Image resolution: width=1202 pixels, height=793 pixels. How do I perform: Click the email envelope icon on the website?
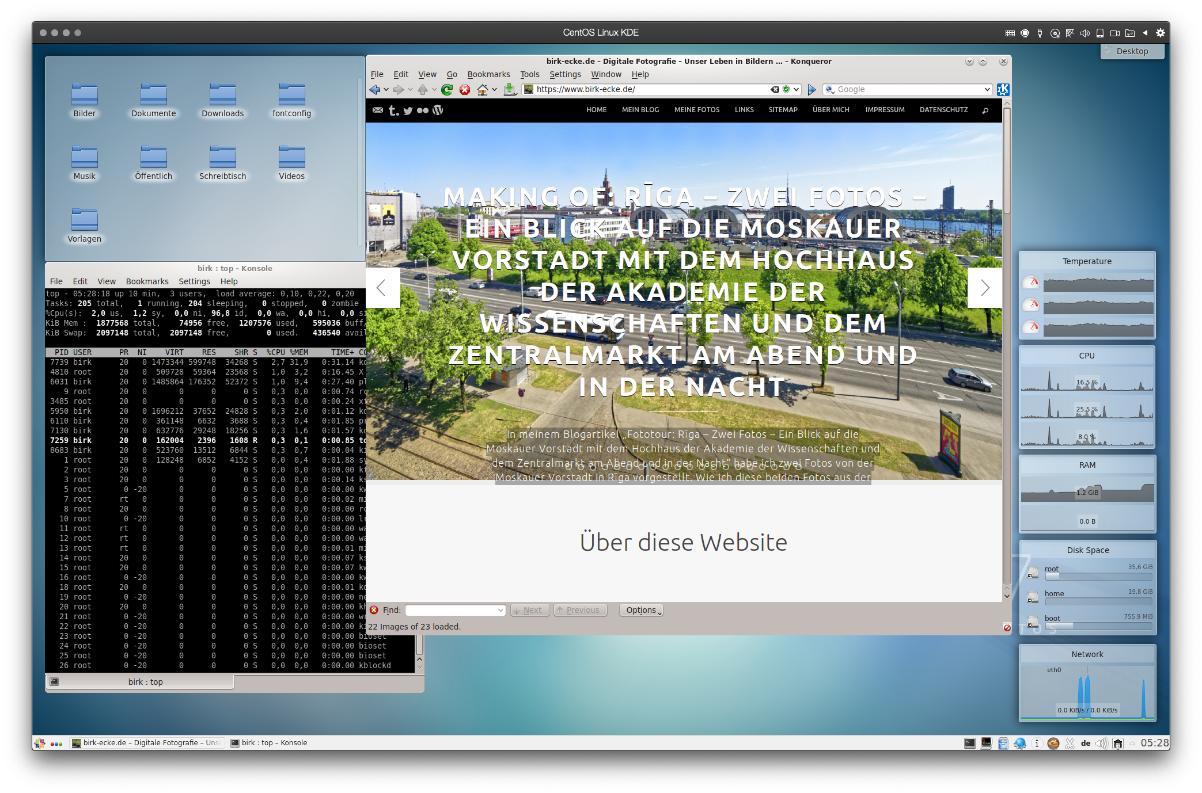378,110
